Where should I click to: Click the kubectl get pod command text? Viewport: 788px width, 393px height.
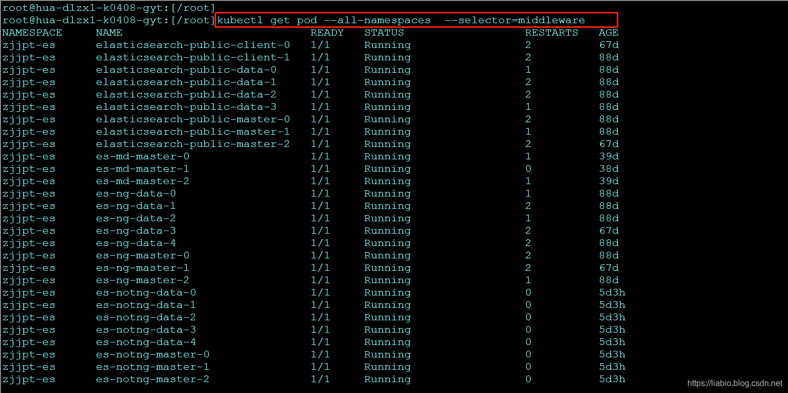pyautogui.click(x=401, y=21)
